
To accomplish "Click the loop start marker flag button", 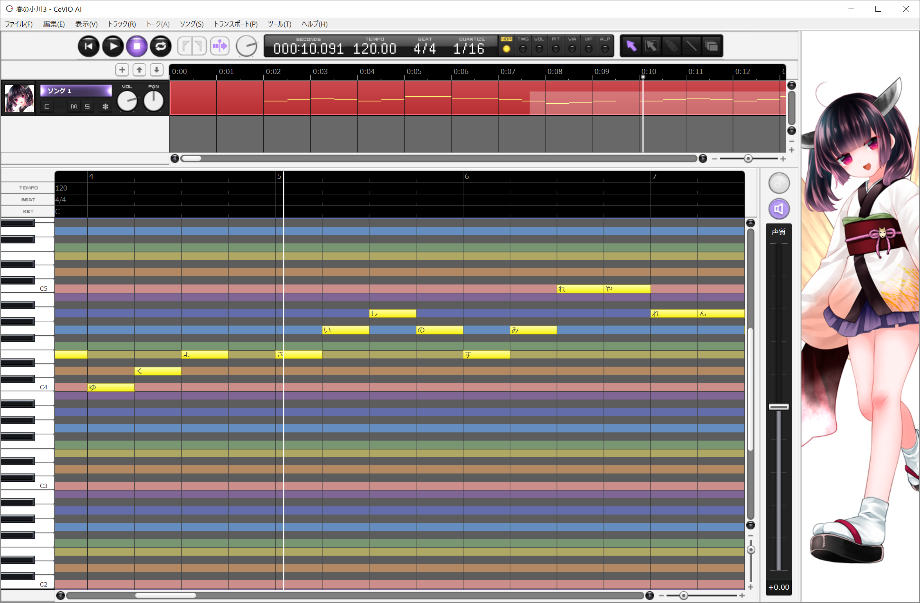I will pyautogui.click(x=185, y=46).
